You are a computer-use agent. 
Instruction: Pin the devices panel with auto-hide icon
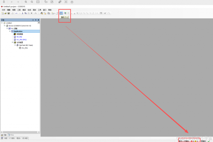36,20
